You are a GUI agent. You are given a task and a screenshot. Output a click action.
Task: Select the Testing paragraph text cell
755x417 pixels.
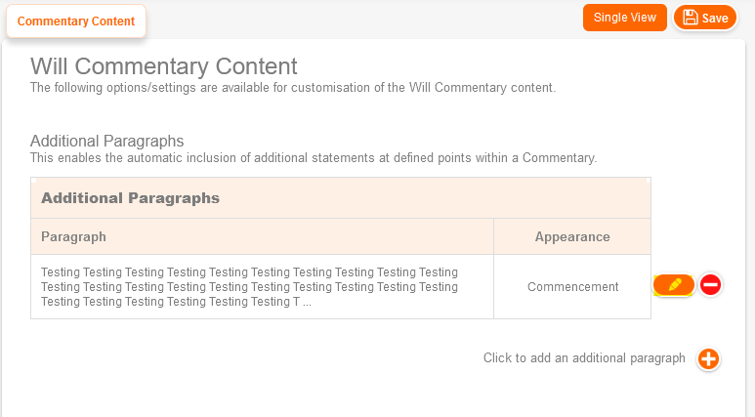pyautogui.click(x=249, y=286)
